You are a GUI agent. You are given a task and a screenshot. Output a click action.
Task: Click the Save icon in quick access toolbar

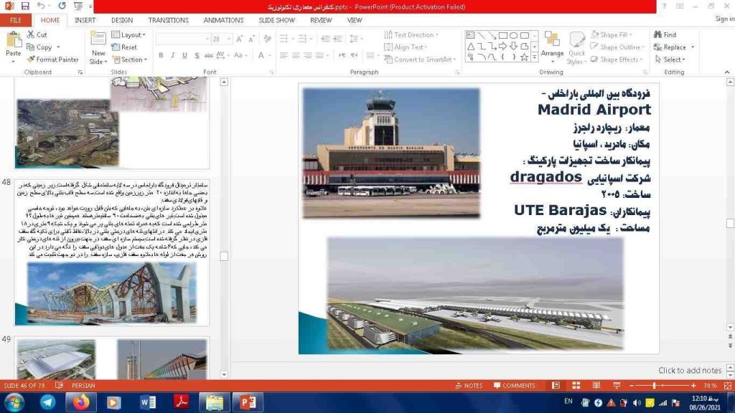25,6
